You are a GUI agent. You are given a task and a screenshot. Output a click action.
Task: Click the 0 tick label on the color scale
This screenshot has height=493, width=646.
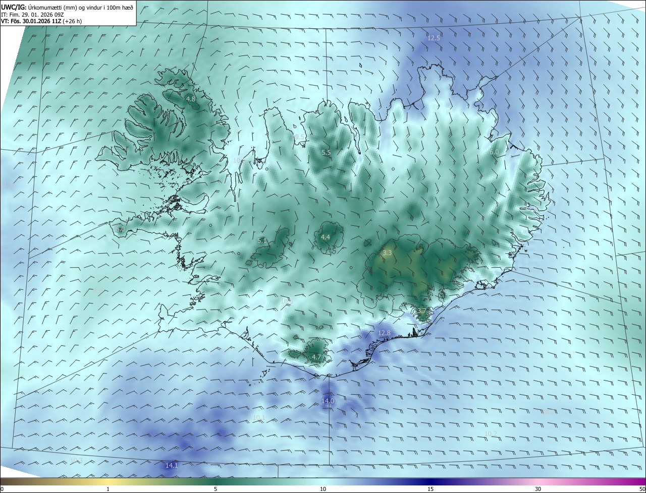(2, 489)
